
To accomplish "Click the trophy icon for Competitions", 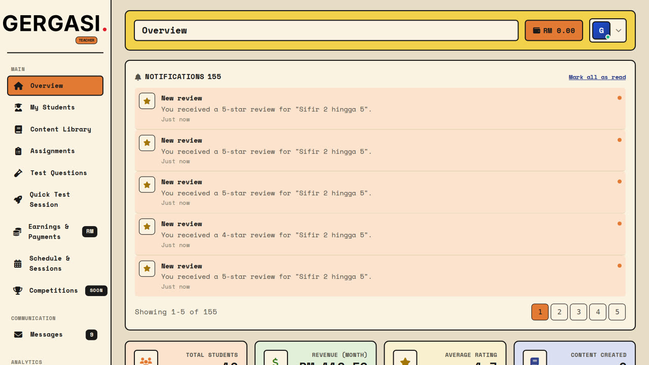I will point(18,290).
